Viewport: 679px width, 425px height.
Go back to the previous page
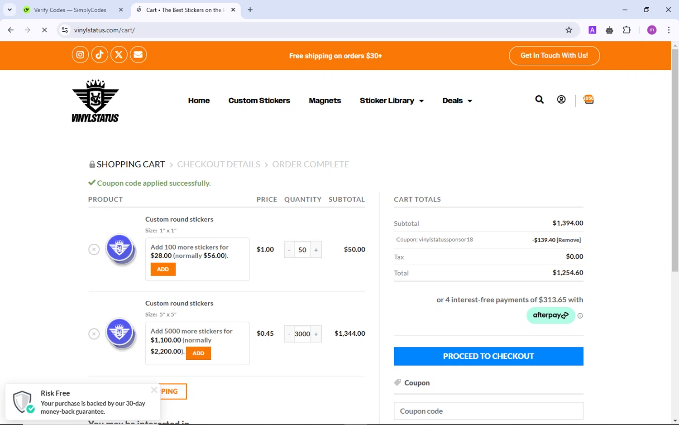tap(11, 30)
